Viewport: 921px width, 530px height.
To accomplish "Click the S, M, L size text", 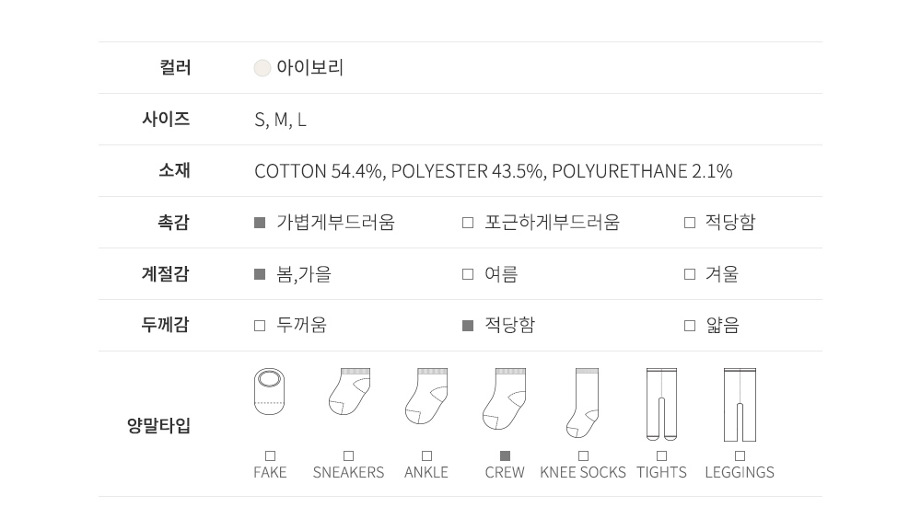I will (x=280, y=120).
